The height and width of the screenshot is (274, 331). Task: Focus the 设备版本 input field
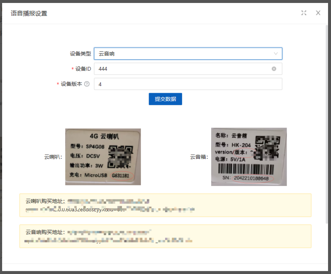coord(188,84)
